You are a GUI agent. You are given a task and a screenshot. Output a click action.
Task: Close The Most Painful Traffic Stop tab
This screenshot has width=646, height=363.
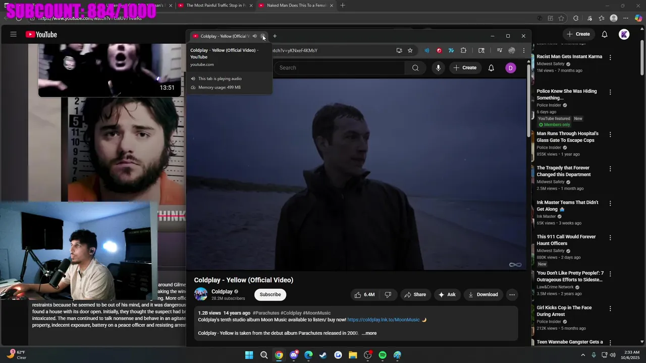click(x=251, y=6)
